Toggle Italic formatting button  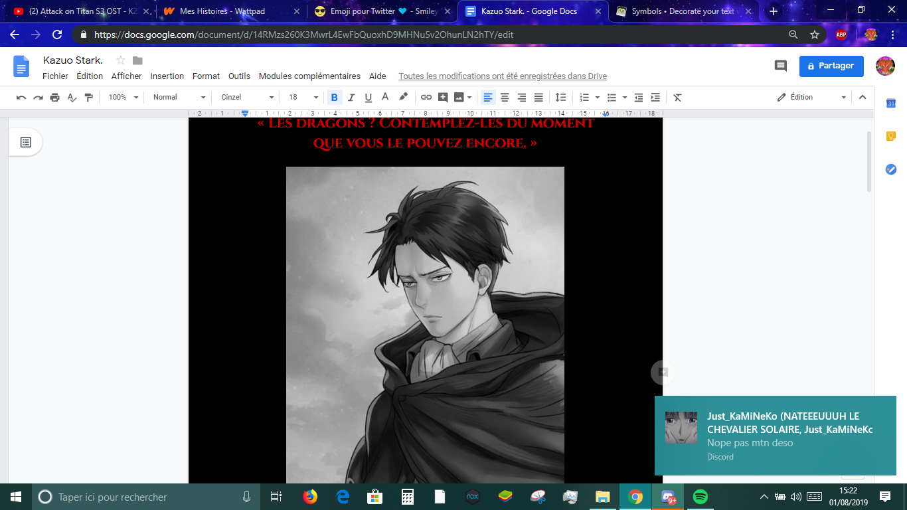[x=351, y=98]
